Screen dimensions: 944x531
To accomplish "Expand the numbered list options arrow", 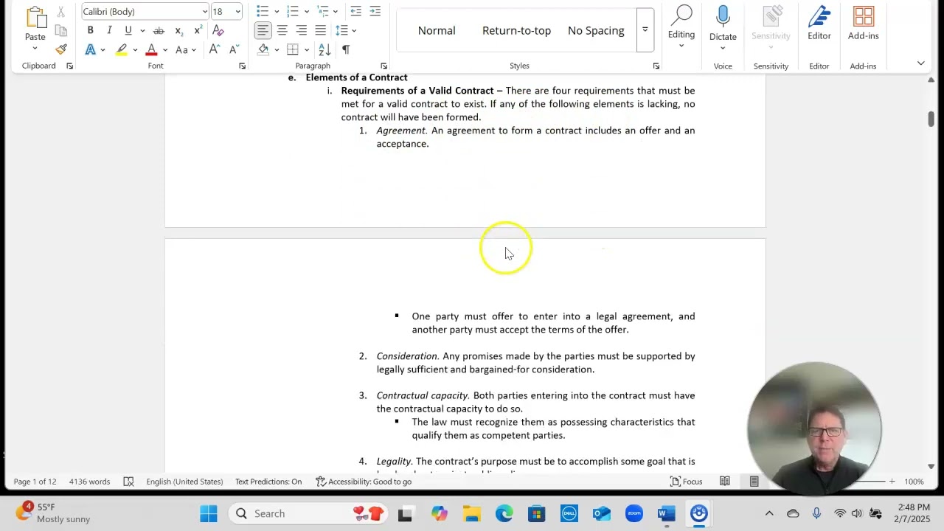I will (306, 11).
